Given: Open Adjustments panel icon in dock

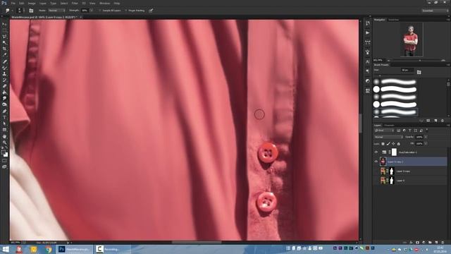Looking at the screenshot, I should [368, 81].
